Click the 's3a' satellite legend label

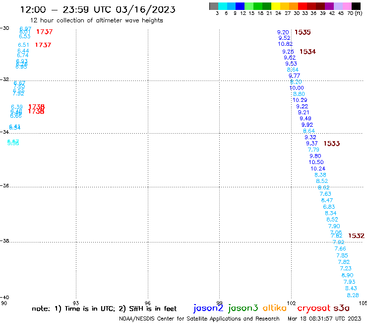tap(341, 308)
